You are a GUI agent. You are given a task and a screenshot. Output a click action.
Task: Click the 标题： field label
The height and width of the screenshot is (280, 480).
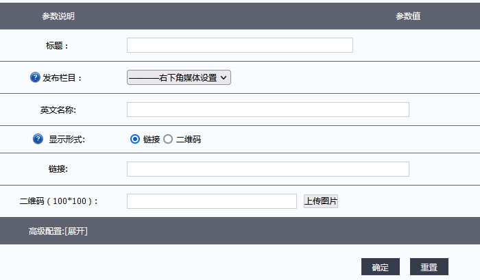pos(58,46)
